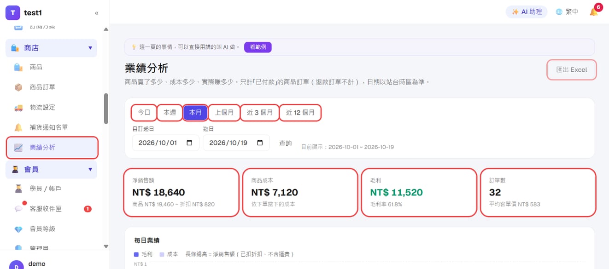609x269 pixels.
Task: Open the 繁中 language selector
Action: (567, 12)
